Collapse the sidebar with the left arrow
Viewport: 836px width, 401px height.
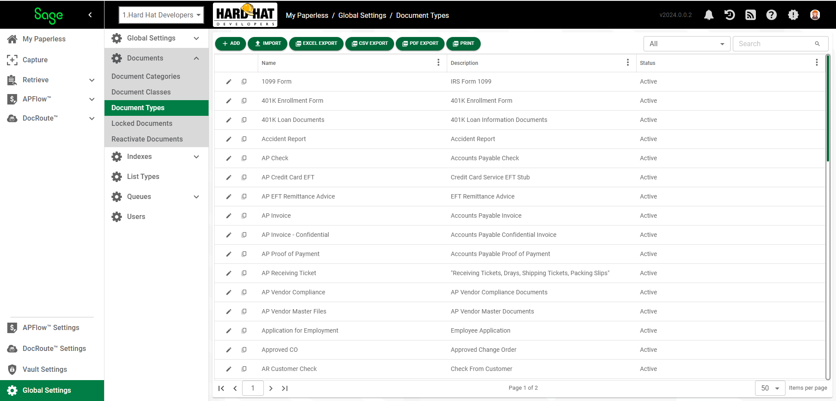coord(90,15)
